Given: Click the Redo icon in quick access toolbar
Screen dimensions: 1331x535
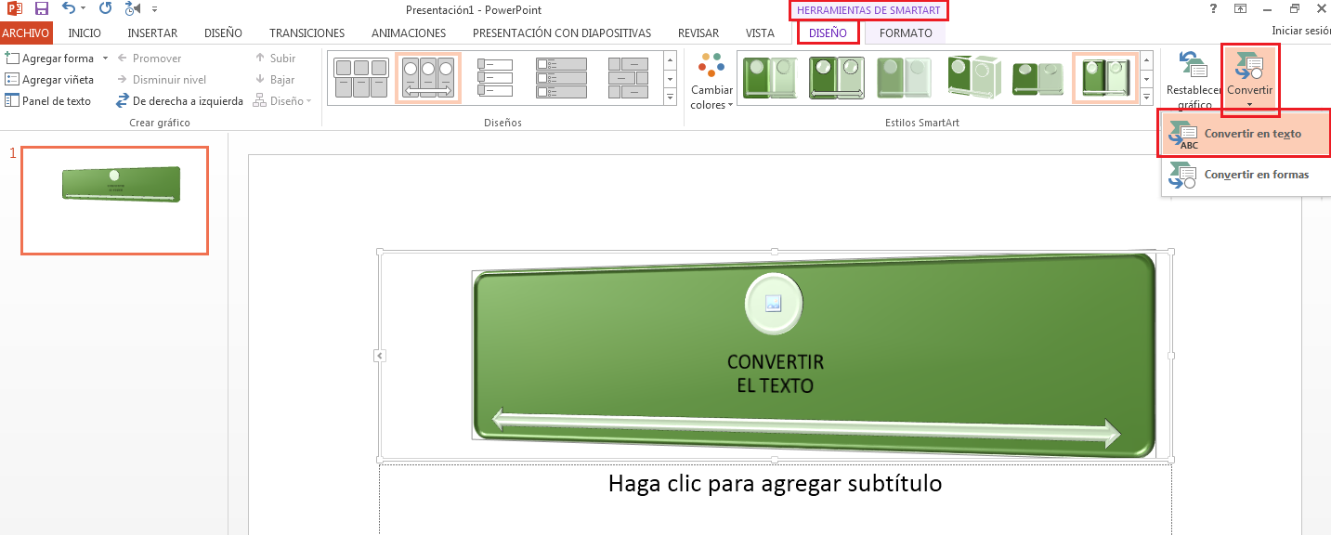Looking at the screenshot, I should click(105, 9).
